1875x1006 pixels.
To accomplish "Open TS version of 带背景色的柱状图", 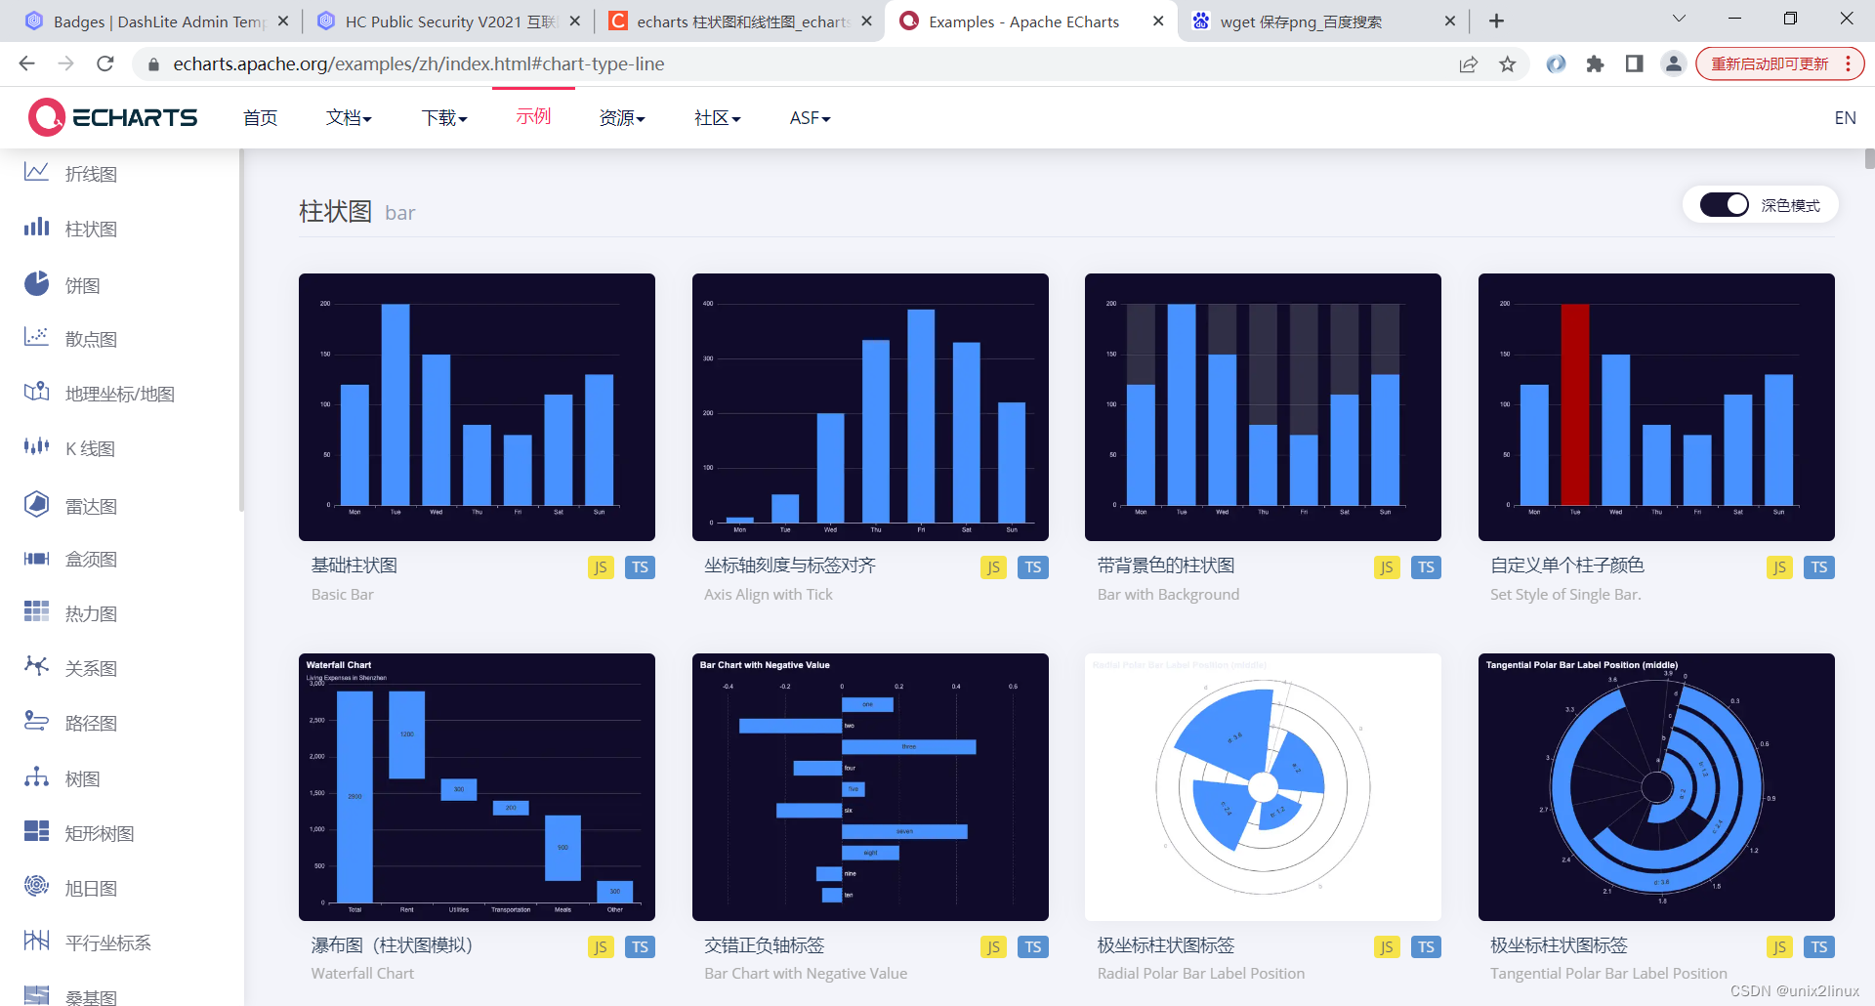I will 1426,567.
